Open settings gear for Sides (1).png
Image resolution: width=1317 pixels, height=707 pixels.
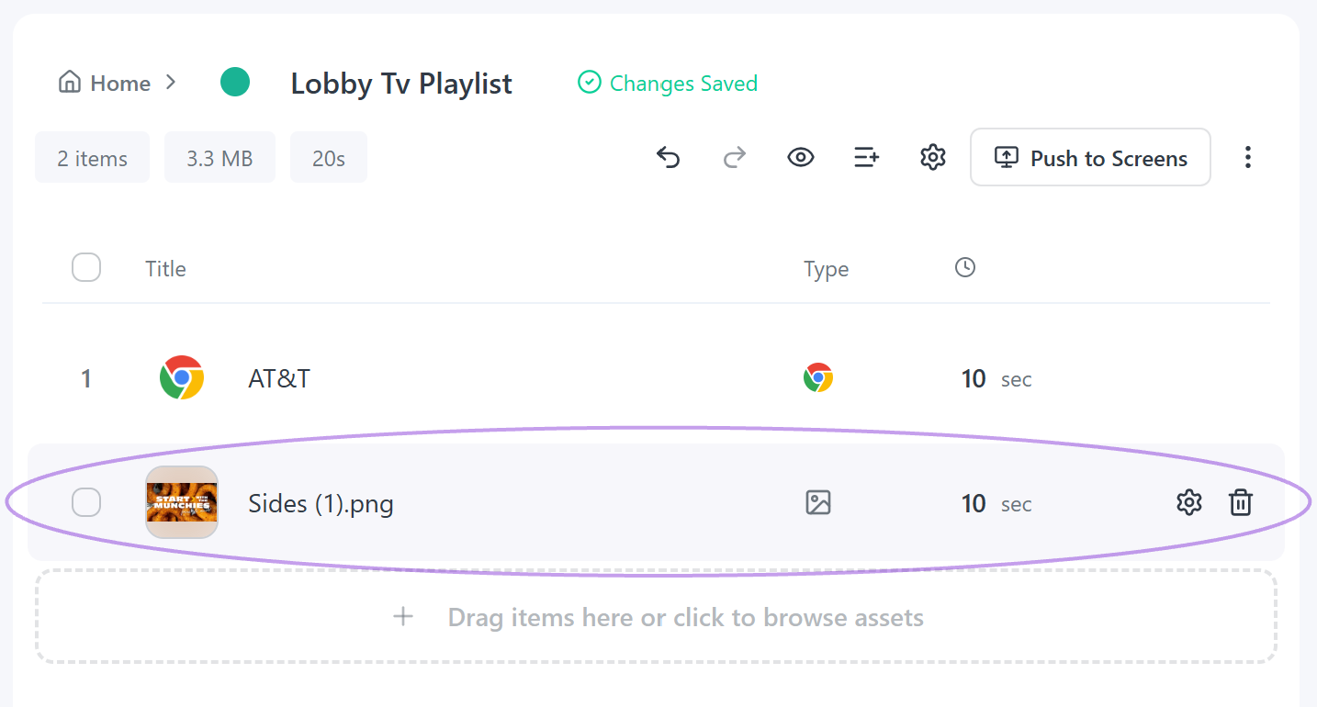pyautogui.click(x=1189, y=502)
